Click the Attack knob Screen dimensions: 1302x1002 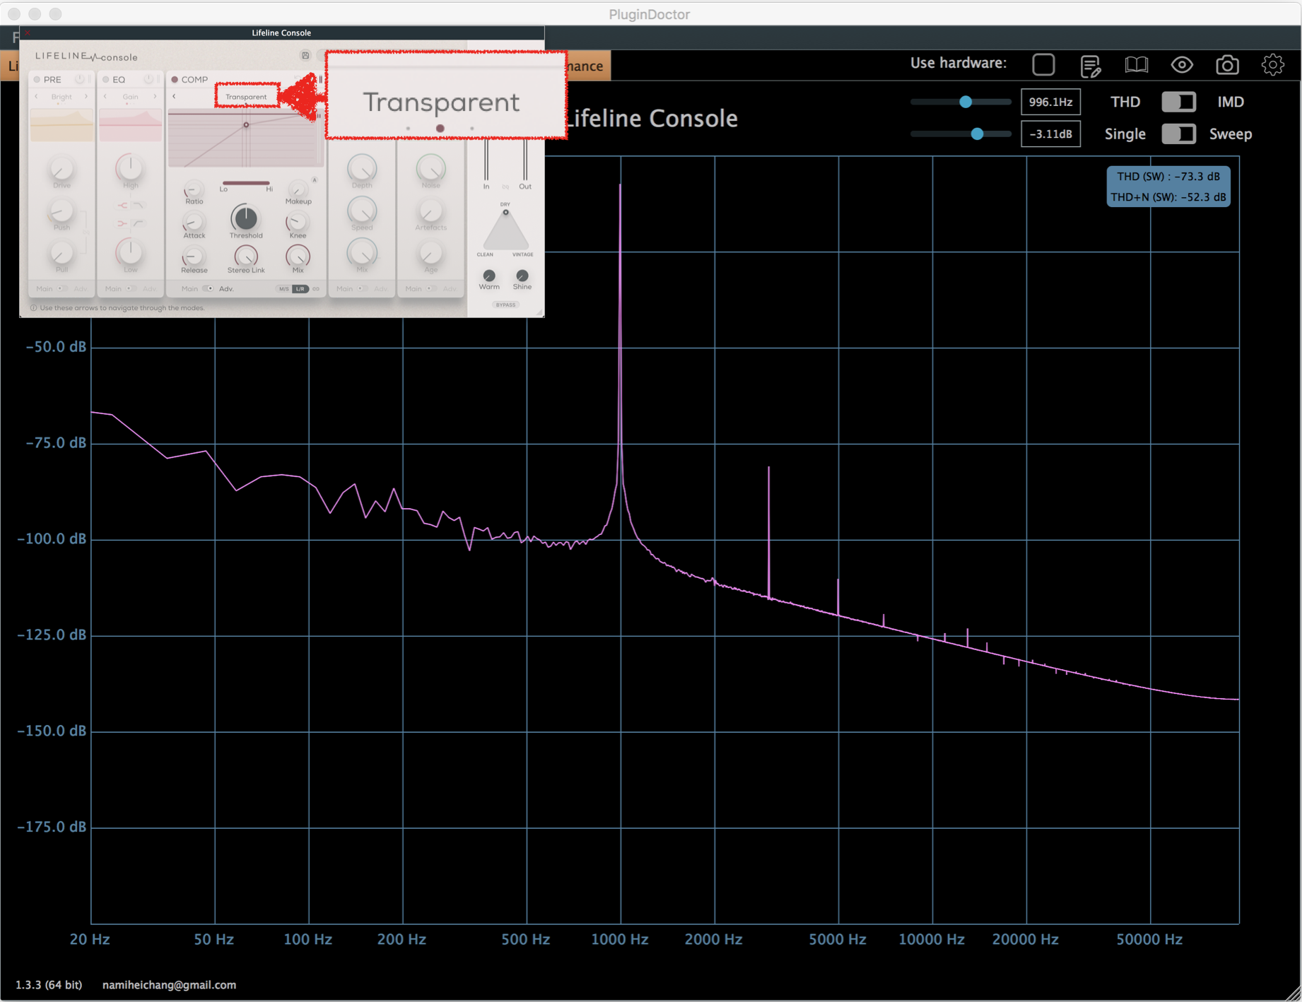click(194, 223)
